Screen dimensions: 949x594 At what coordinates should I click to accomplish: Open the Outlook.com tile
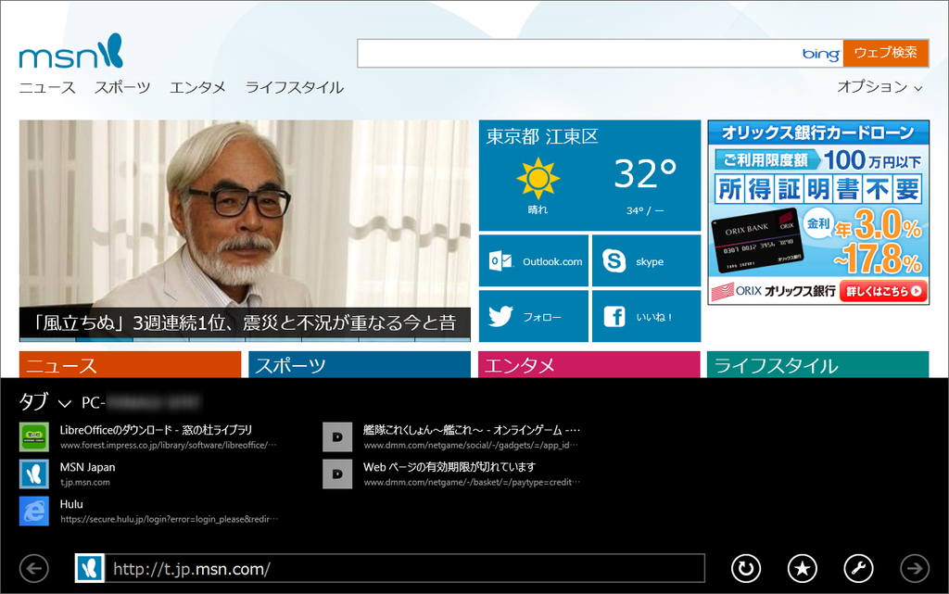(x=534, y=260)
